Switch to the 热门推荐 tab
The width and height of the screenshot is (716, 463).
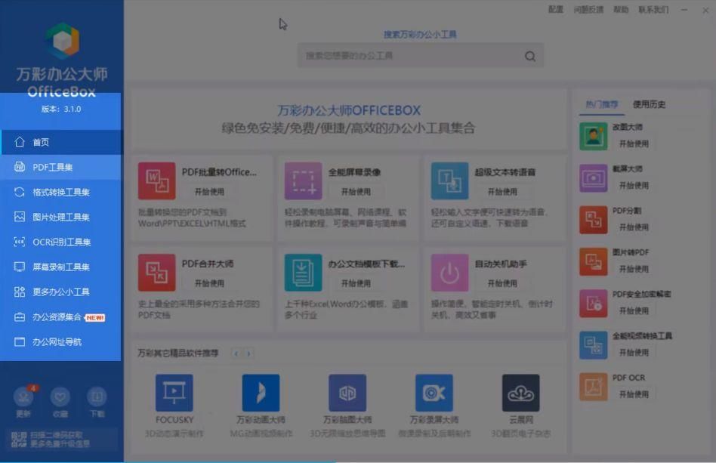pos(602,104)
